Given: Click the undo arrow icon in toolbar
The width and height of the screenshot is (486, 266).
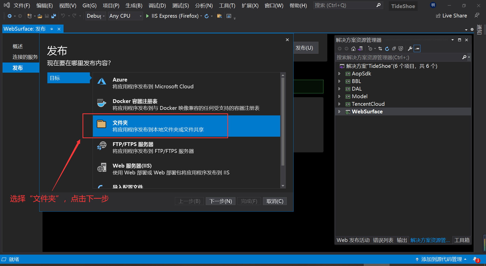Looking at the screenshot, I should 63,16.
